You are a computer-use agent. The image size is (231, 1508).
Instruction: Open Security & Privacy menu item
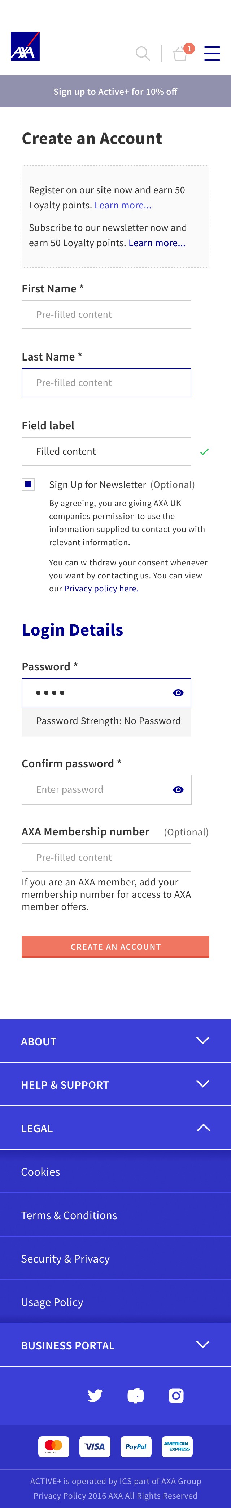[x=65, y=1259]
